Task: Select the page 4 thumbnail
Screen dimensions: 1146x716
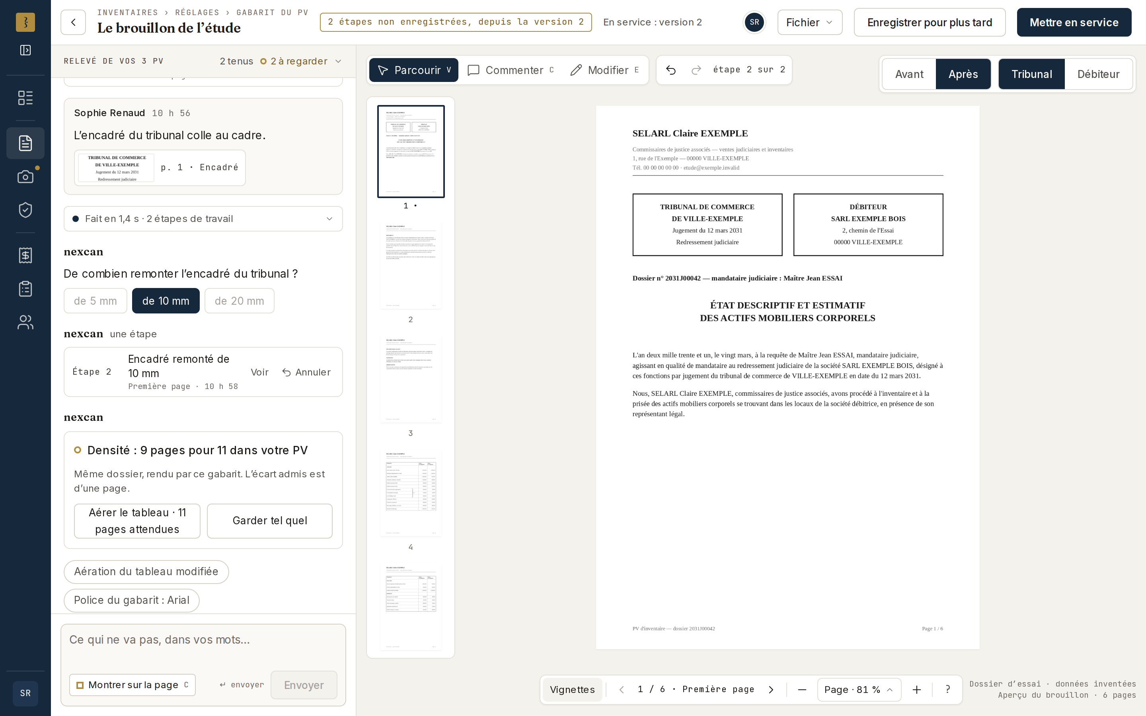Action: pyautogui.click(x=411, y=493)
